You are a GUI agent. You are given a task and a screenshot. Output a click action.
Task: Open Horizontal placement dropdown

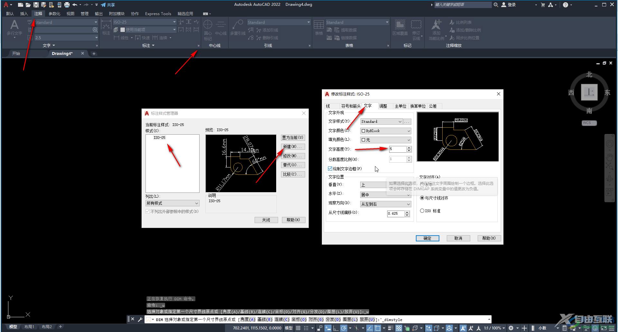tap(386, 195)
